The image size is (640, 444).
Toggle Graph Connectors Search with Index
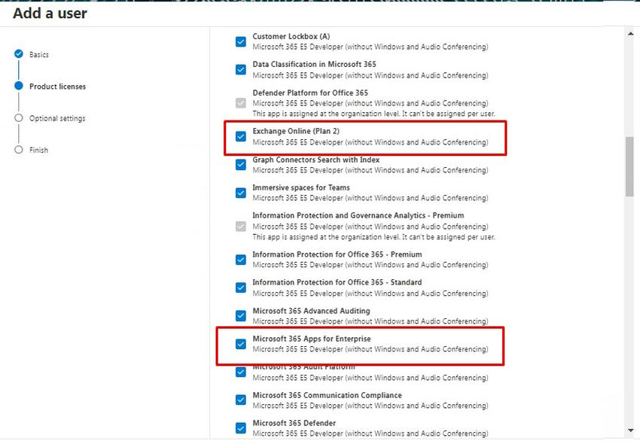pos(240,164)
